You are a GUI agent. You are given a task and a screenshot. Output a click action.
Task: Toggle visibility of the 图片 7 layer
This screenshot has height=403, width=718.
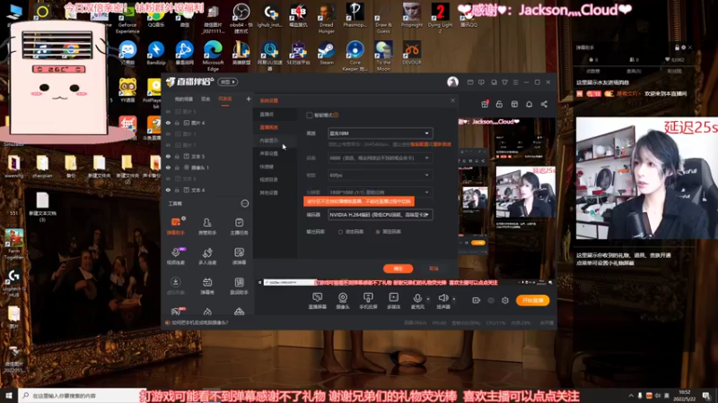(x=168, y=145)
